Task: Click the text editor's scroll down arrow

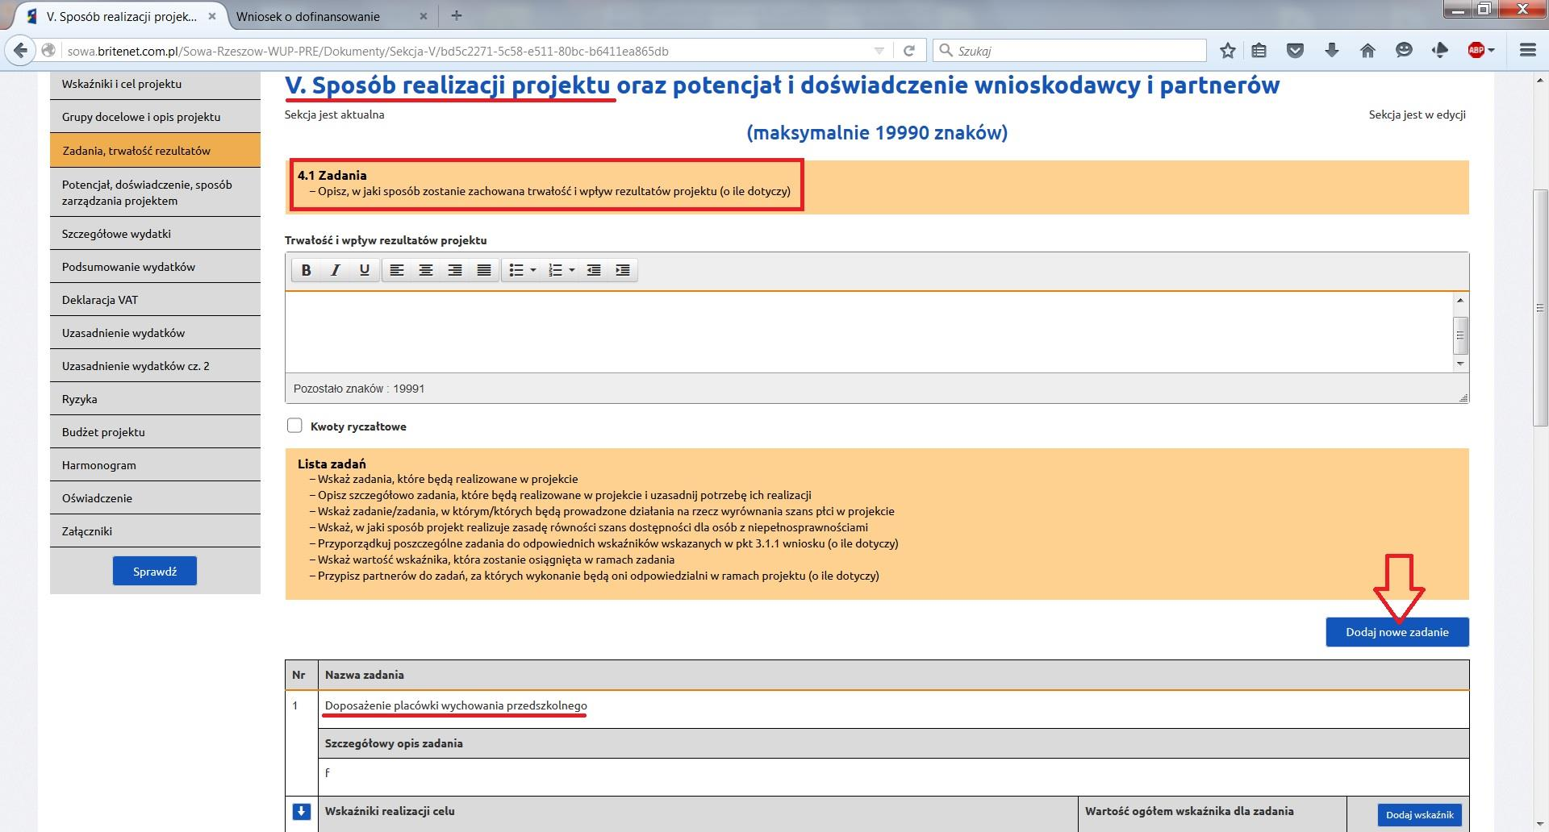Action: (1460, 364)
